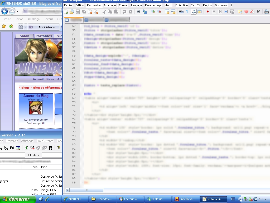Print the document with the printer icon

click(x=266, y=12)
